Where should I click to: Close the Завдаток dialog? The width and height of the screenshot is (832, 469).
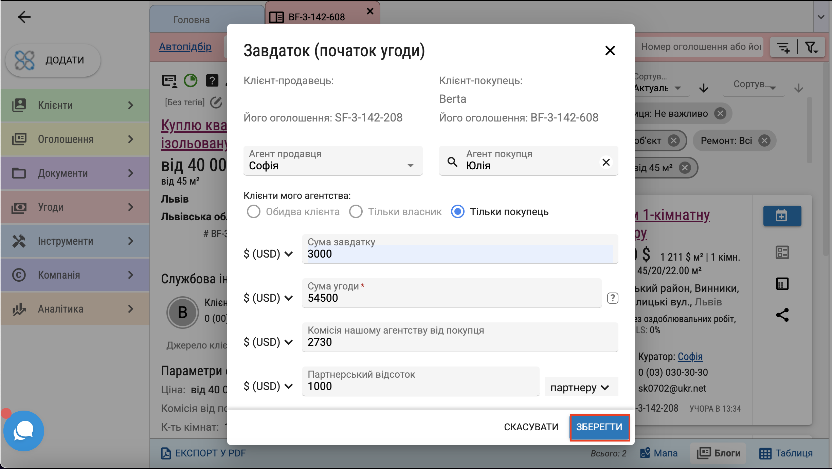coord(610,51)
